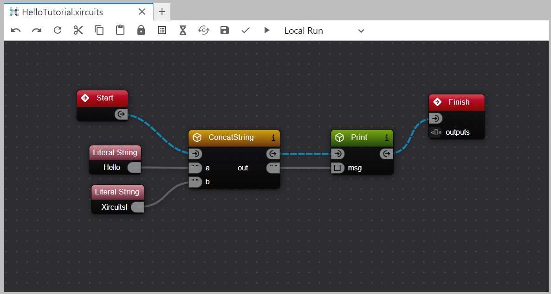
Task: Open a new tab with the plus button
Action: coord(162,12)
